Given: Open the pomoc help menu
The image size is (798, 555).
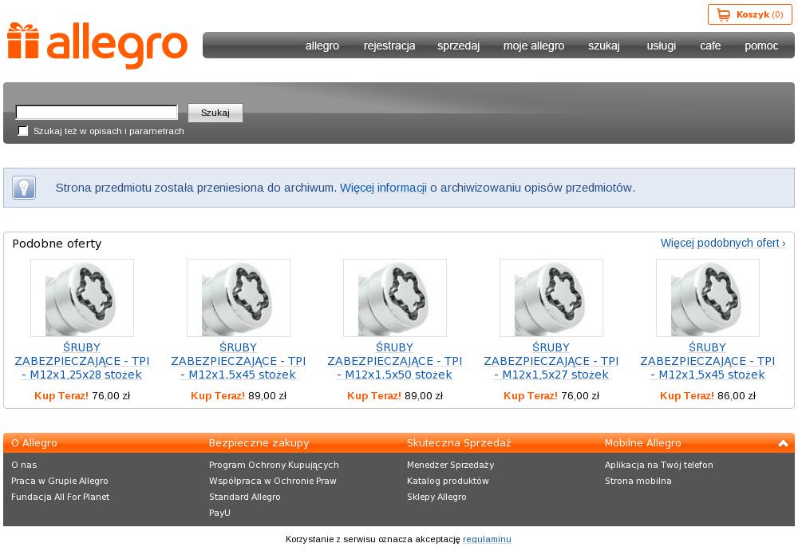Looking at the screenshot, I should point(761,46).
